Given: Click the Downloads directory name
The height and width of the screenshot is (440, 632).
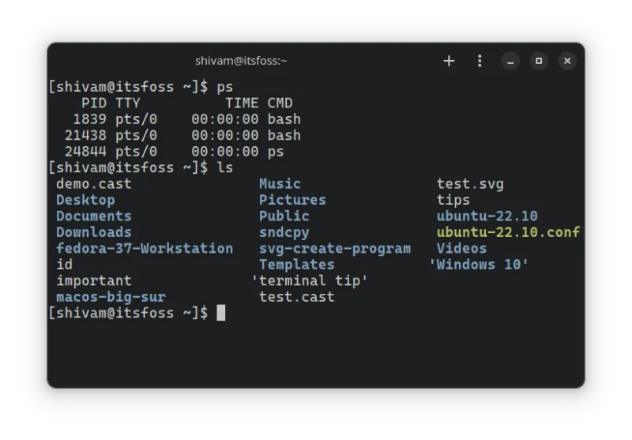Looking at the screenshot, I should 94,232.
